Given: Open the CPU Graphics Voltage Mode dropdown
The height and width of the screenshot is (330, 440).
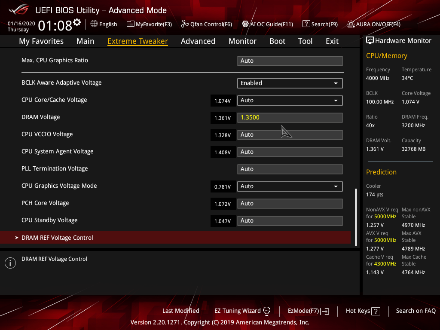Looking at the screenshot, I should 290,186.
